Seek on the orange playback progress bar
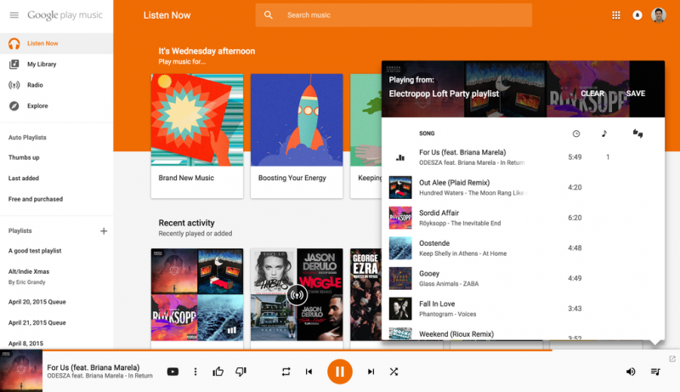This screenshot has height=392, width=680. point(297,350)
